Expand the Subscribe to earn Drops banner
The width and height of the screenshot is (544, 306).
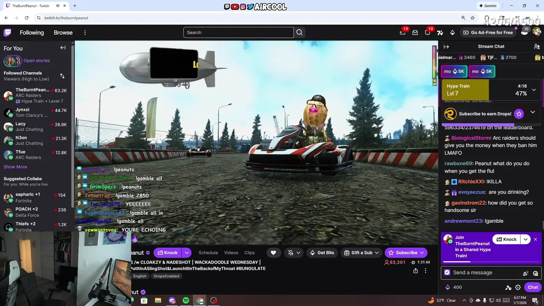(x=533, y=112)
